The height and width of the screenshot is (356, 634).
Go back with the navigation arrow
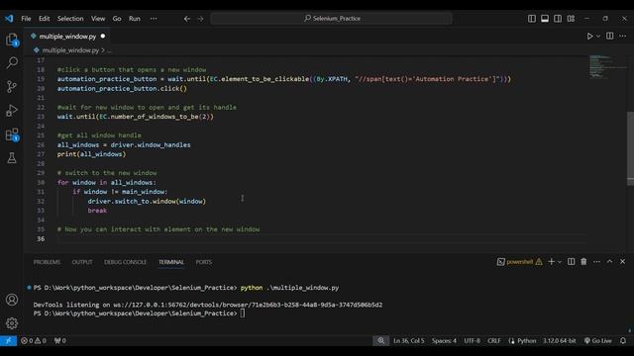[x=187, y=19]
